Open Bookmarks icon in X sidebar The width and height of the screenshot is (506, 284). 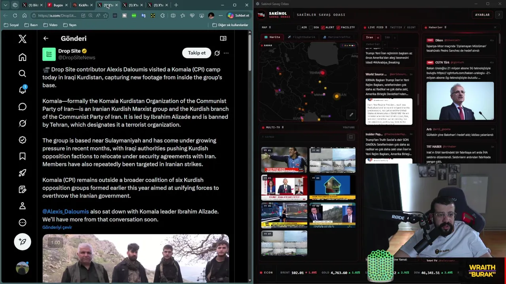[23, 156]
